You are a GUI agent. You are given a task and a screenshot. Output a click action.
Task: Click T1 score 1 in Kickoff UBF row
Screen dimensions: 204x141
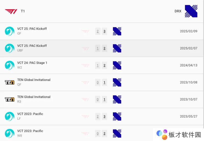pyautogui.click(x=98, y=48)
